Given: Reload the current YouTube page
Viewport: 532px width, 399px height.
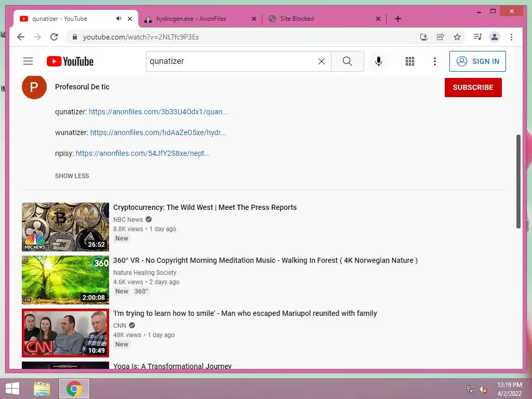Looking at the screenshot, I should (54, 37).
